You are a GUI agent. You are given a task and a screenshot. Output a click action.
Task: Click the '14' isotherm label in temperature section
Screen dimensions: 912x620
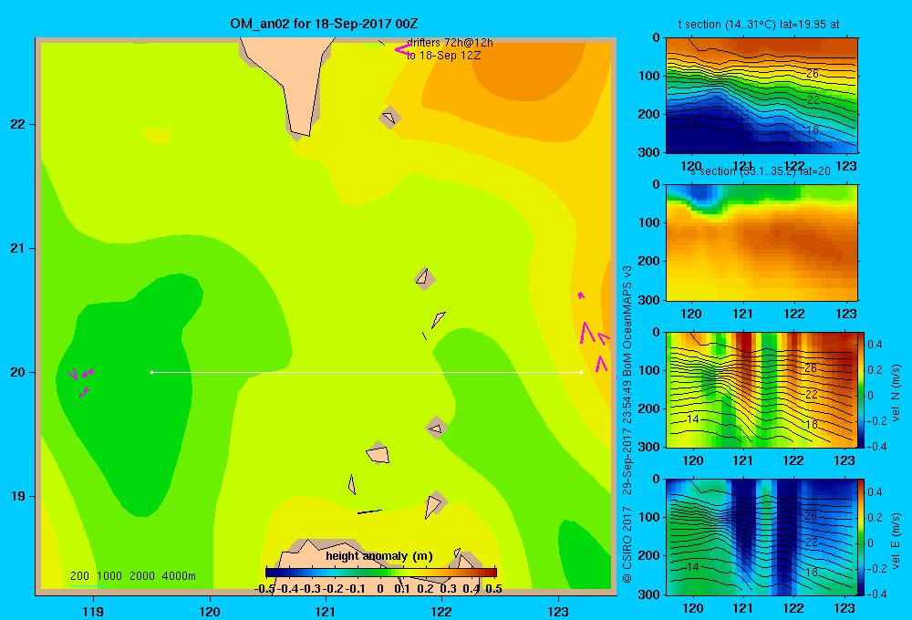[691, 125]
